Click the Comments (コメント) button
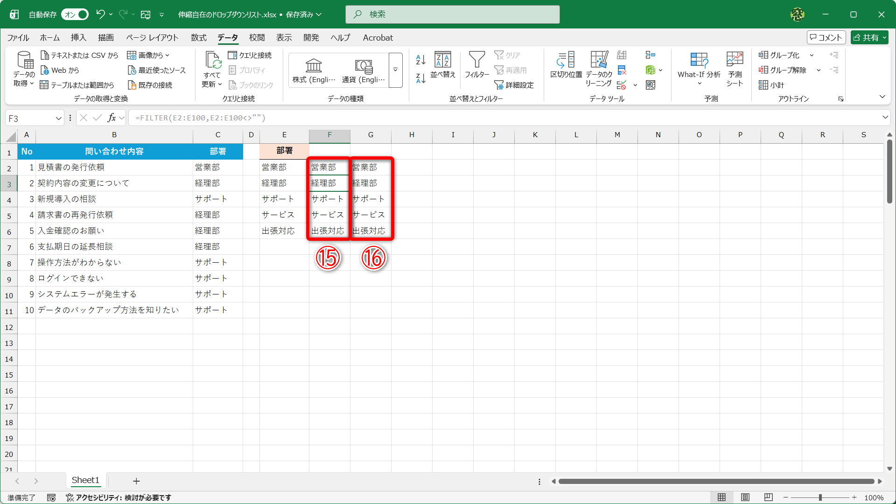Screen dimensions: 896x504 (x=826, y=38)
